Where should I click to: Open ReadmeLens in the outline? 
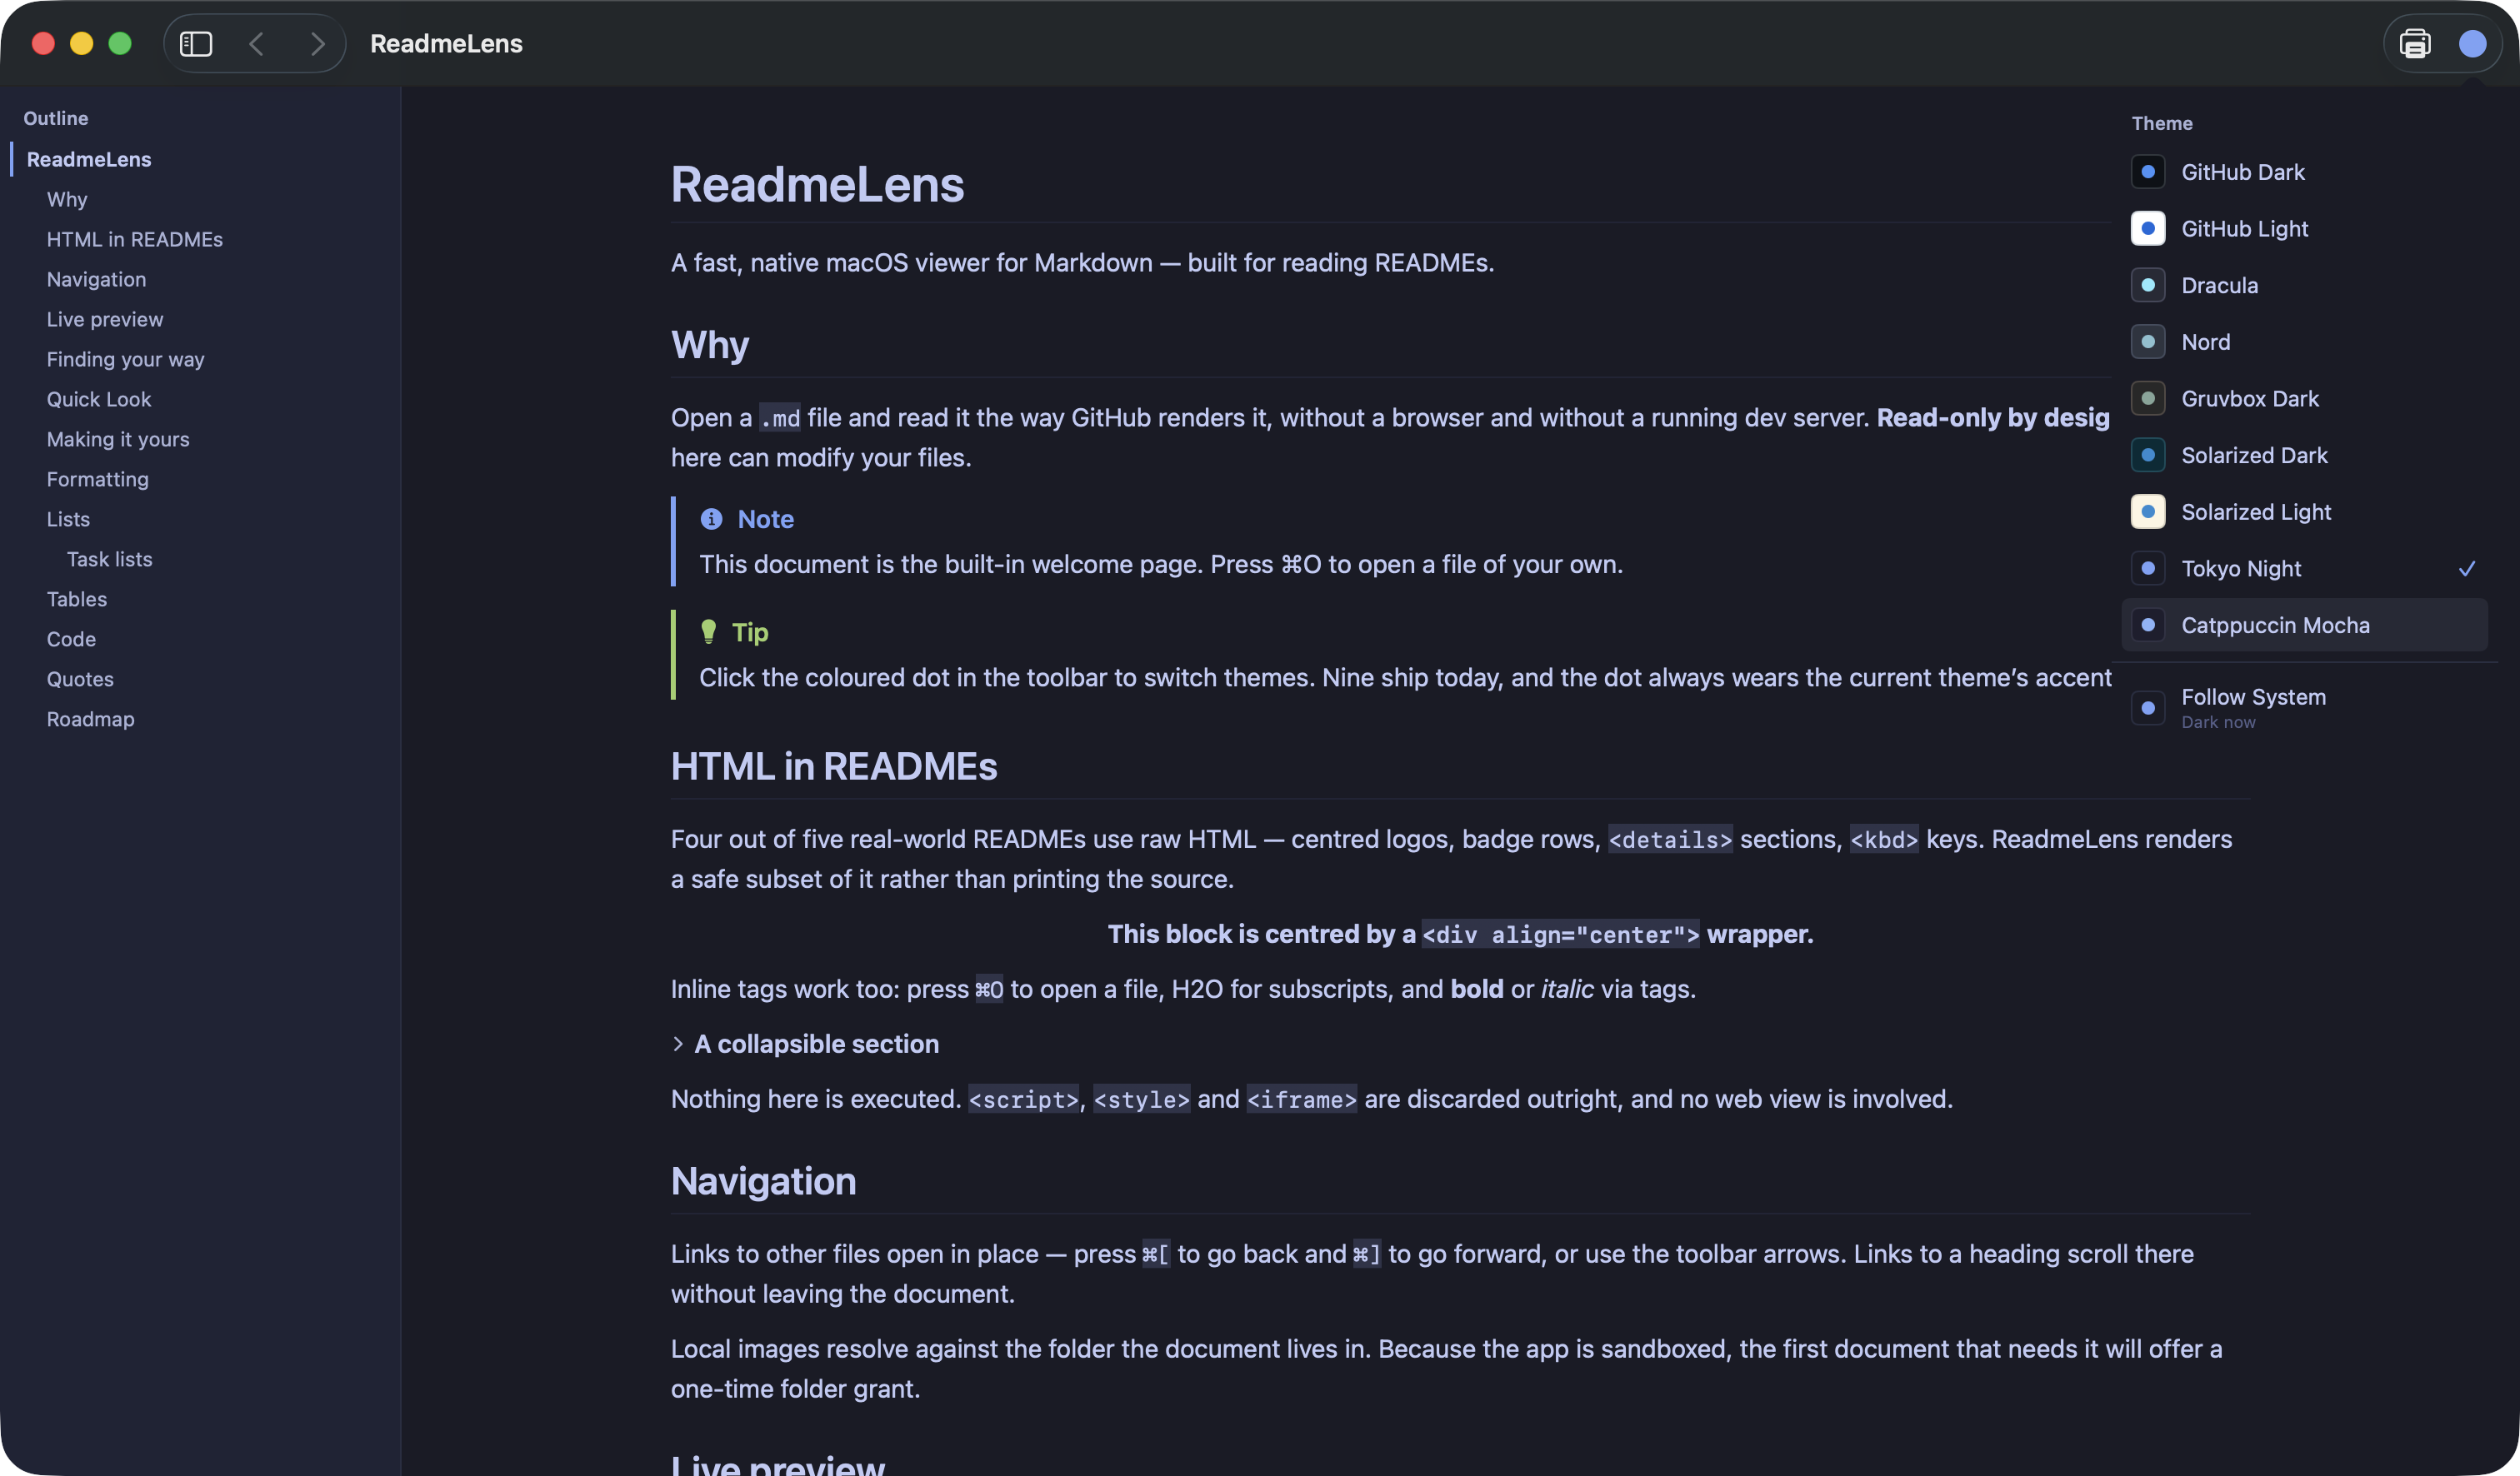click(89, 159)
